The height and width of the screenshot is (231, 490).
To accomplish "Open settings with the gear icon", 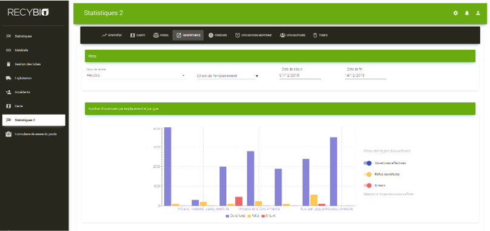I will tap(455, 13).
